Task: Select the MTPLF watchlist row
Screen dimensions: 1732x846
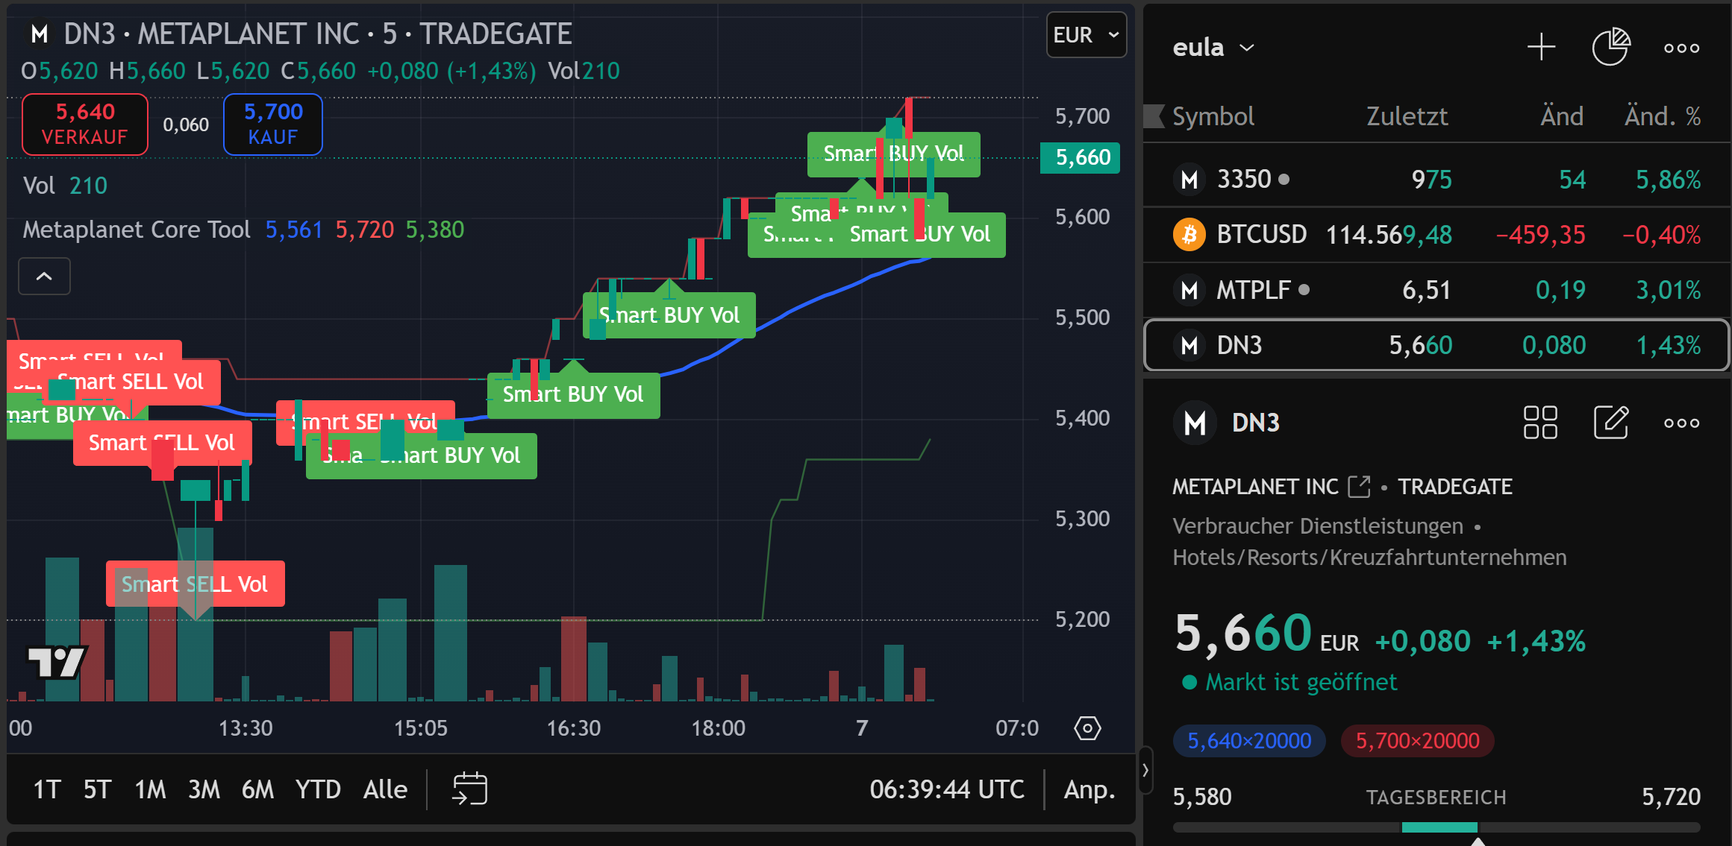Action: pyautogui.click(x=1436, y=290)
